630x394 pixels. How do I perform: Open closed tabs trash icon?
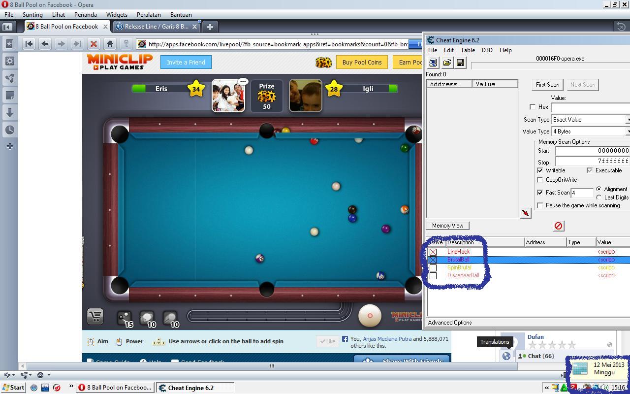coord(621,27)
